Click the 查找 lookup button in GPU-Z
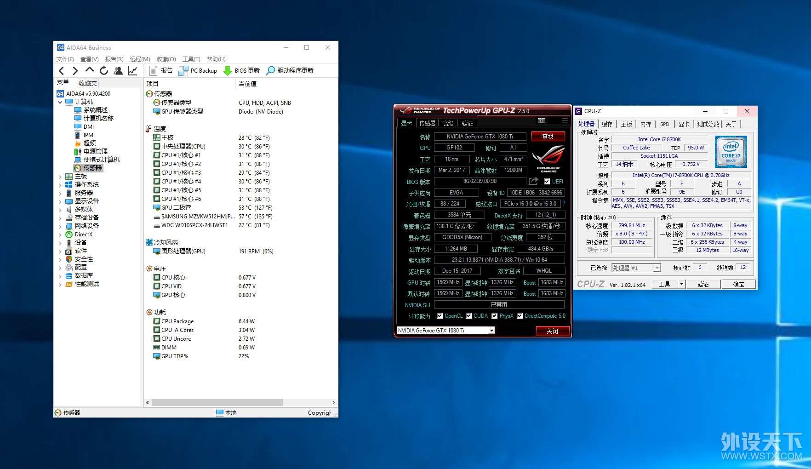Viewport: 811px width, 469px height. (x=548, y=137)
